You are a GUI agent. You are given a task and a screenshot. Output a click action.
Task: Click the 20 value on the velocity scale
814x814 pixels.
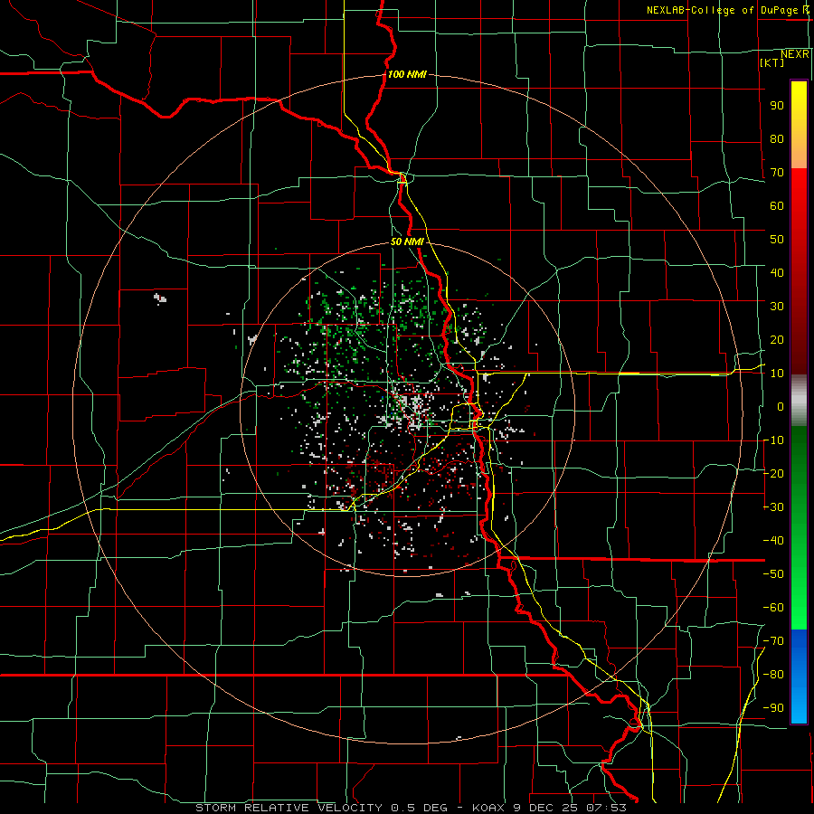click(777, 340)
